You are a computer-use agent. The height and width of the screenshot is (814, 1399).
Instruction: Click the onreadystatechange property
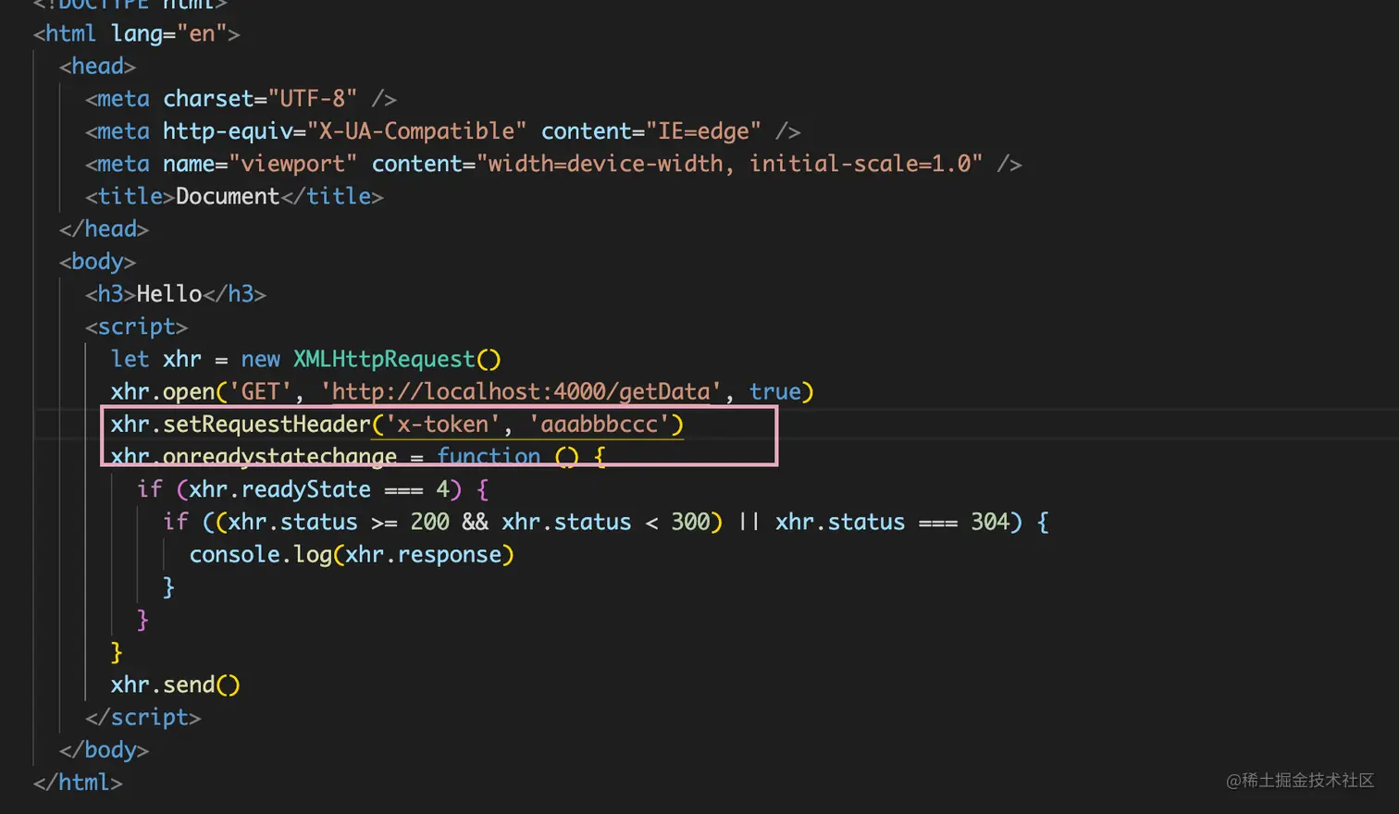(x=279, y=457)
